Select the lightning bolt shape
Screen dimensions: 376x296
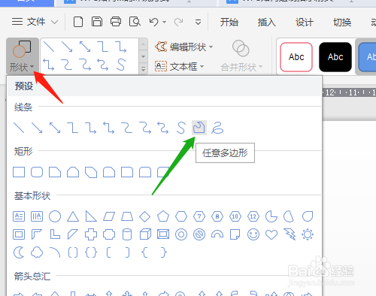click(x=290, y=234)
